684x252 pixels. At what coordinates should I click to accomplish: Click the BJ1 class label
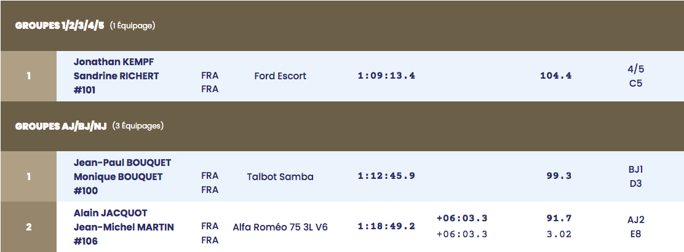point(635,170)
